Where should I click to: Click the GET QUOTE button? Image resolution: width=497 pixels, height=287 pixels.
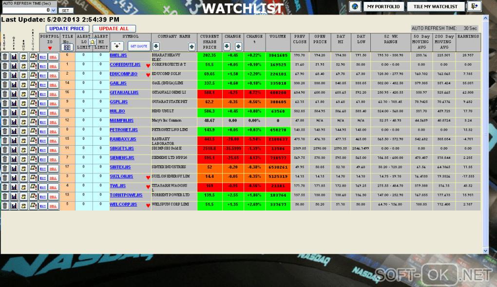(139, 46)
